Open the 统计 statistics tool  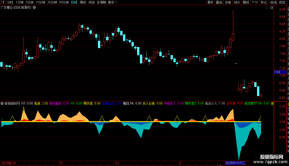click(237, 2)
